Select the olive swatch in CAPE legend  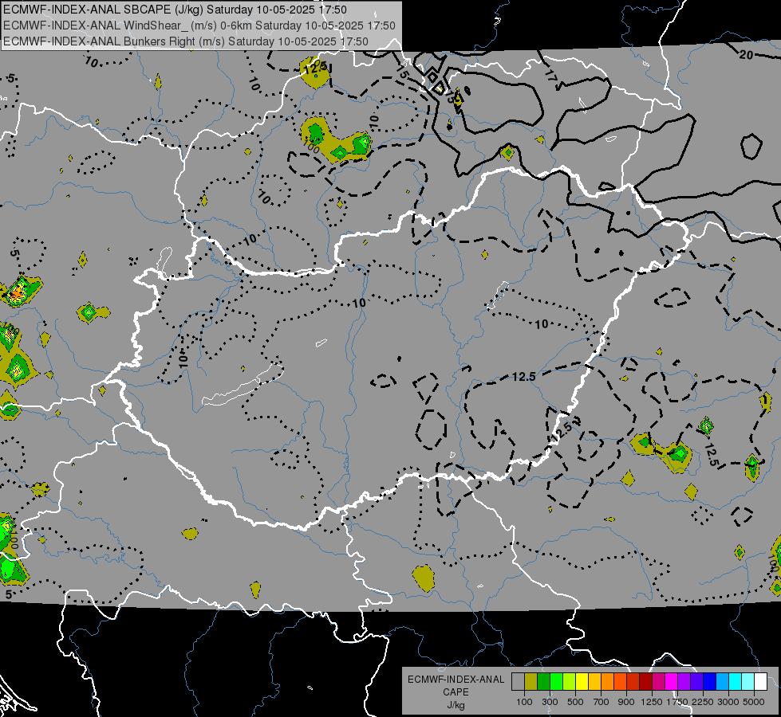click(531, 682)
